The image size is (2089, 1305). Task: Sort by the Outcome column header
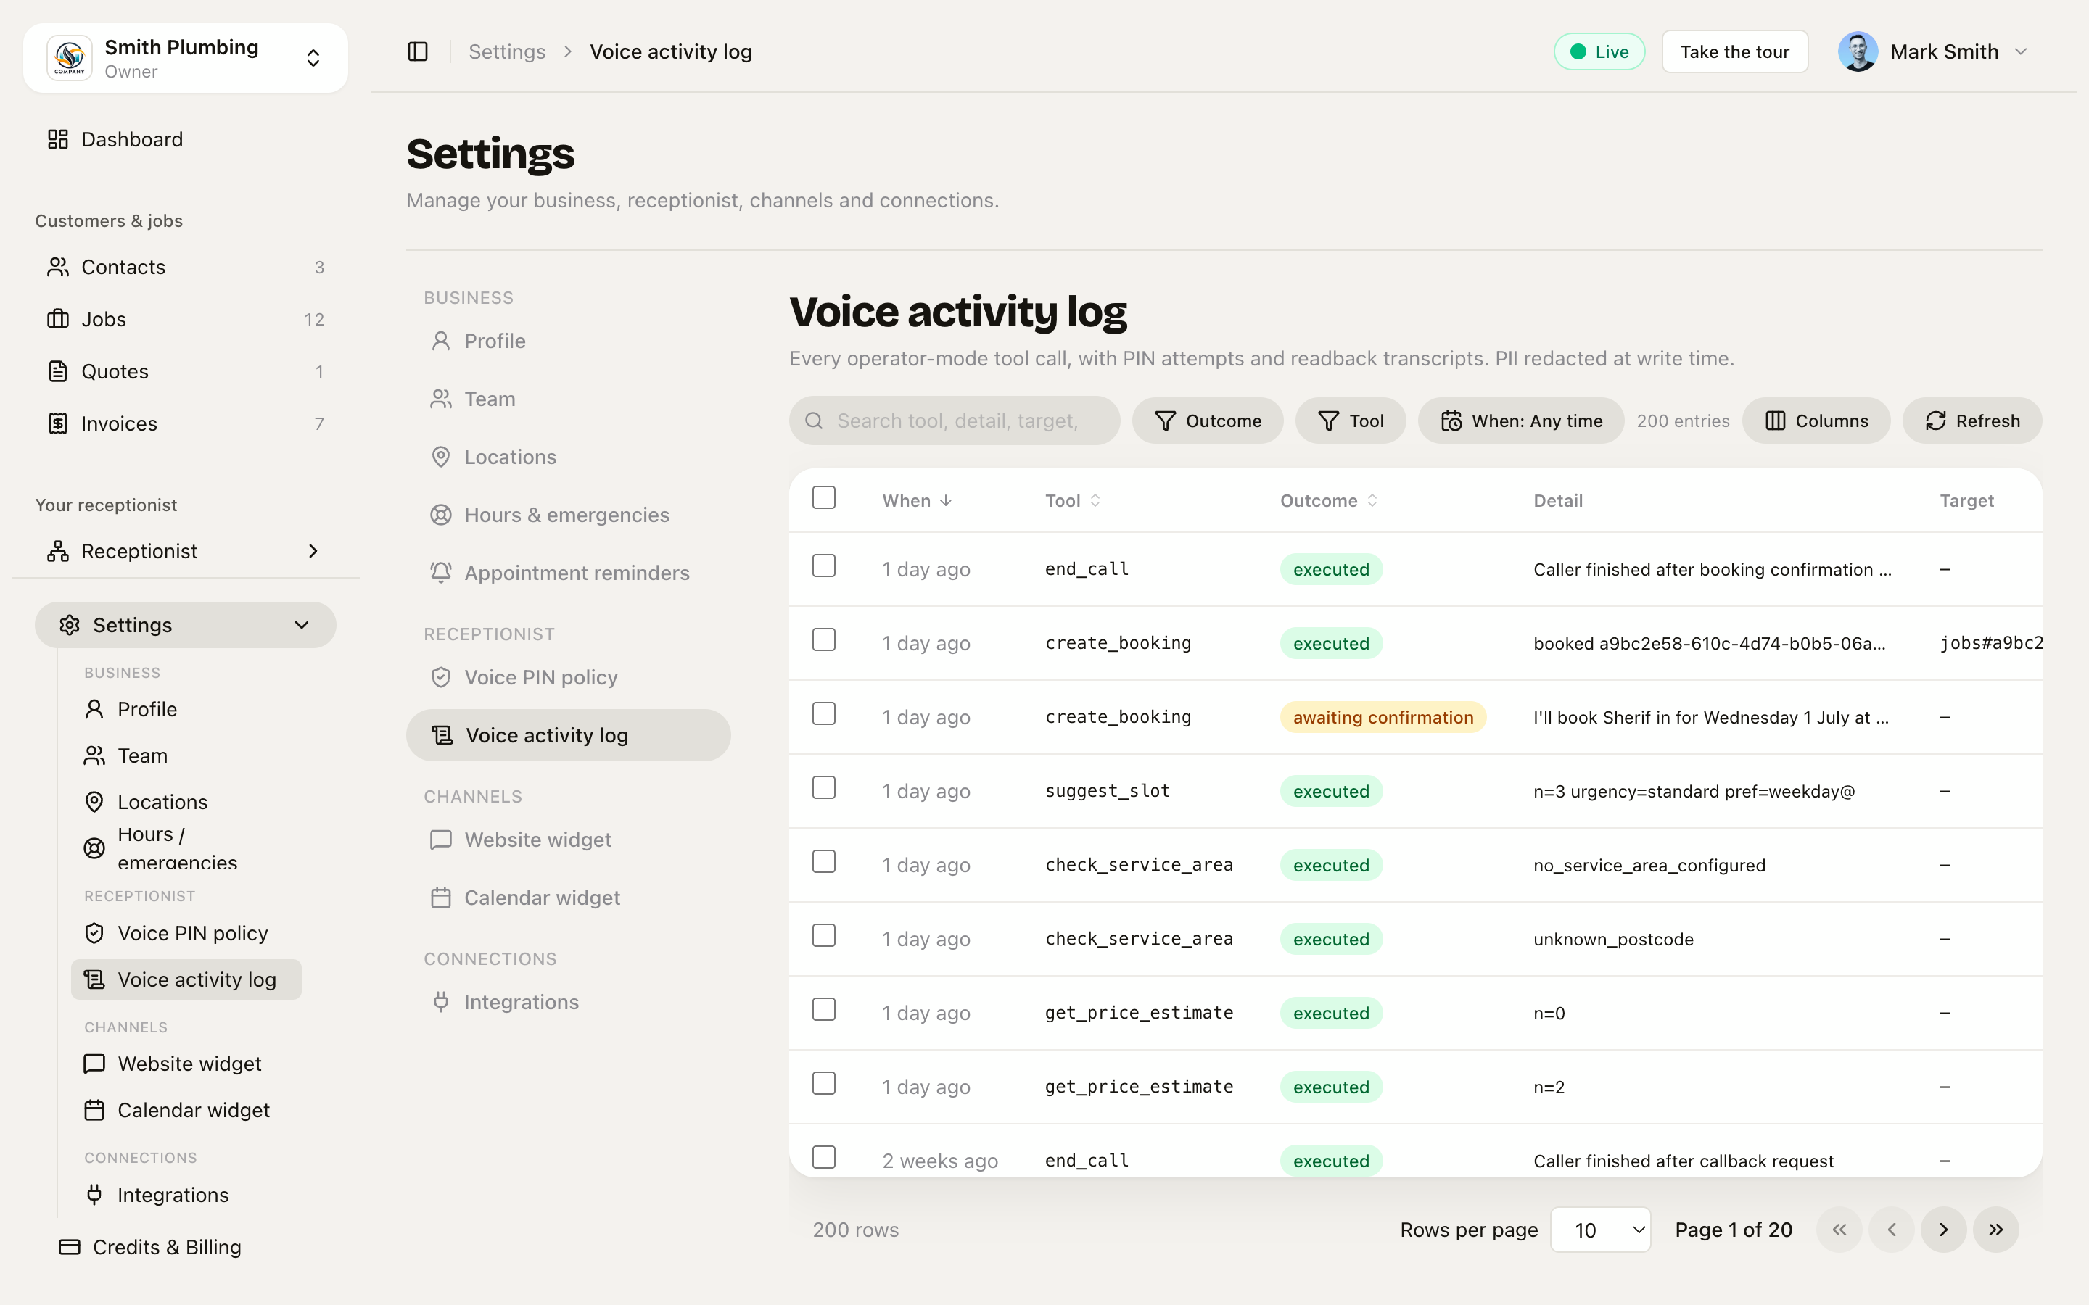[x=1329, y=500]
